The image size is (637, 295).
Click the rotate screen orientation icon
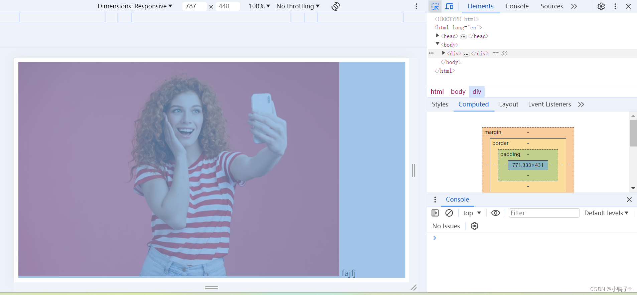tap(336, 6)
